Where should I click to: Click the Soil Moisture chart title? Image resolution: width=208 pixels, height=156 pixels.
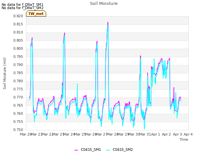(104, 4)
